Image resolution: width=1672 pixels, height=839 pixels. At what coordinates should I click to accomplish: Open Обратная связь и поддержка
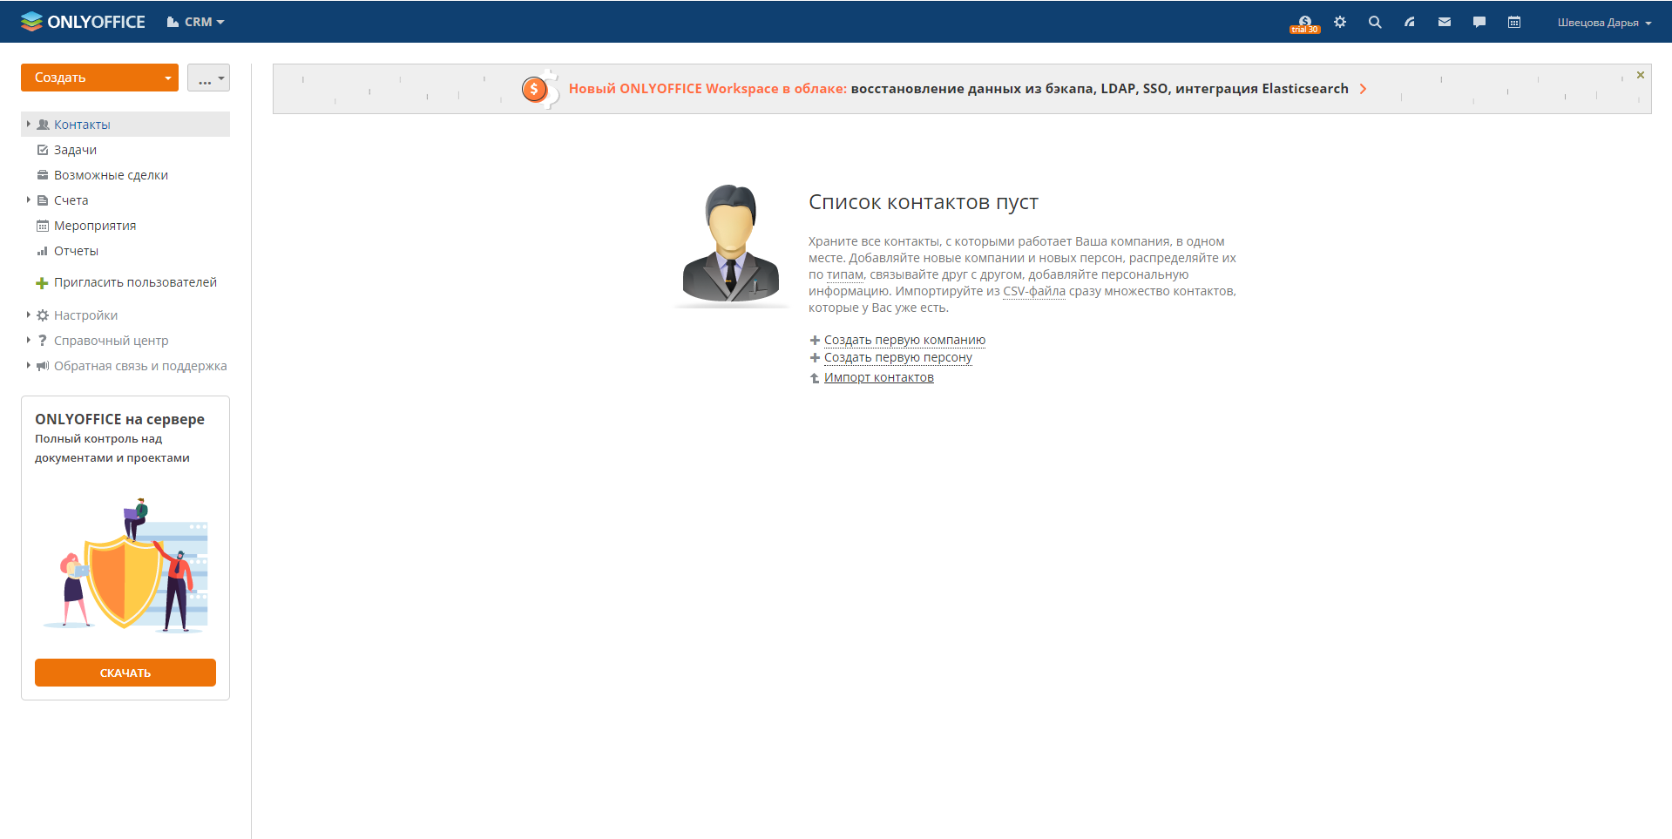[x=140, y=366]
